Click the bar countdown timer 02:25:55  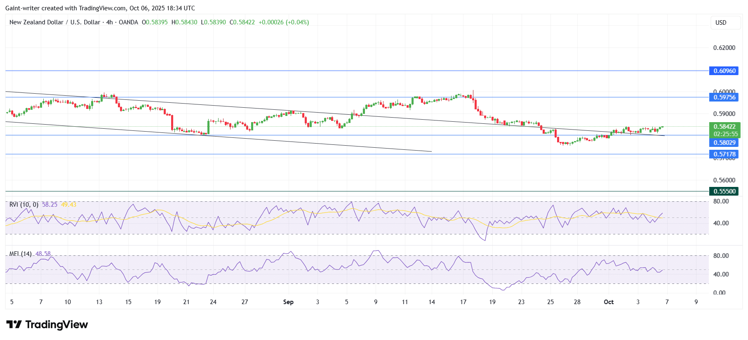tap(725, 134)
